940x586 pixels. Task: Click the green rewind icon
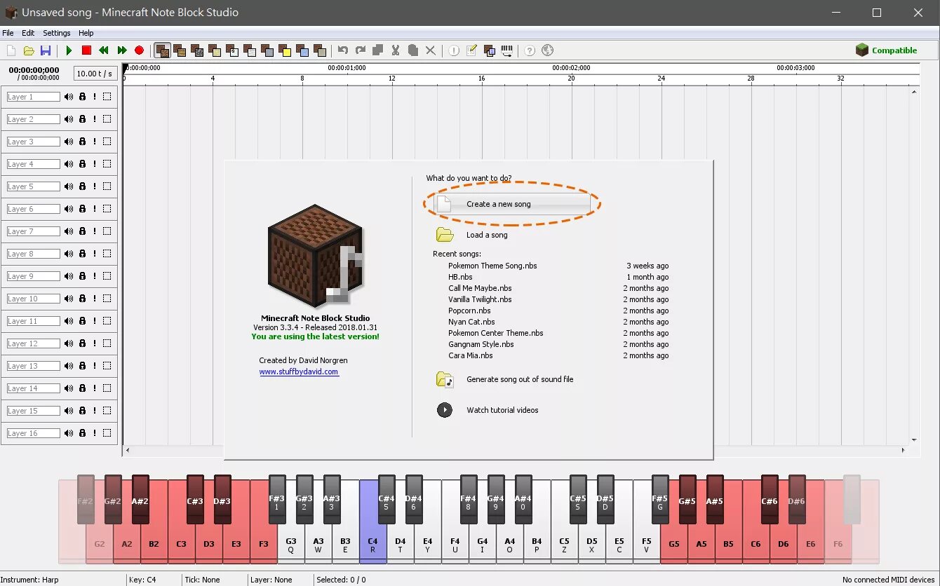pos(104,50)
